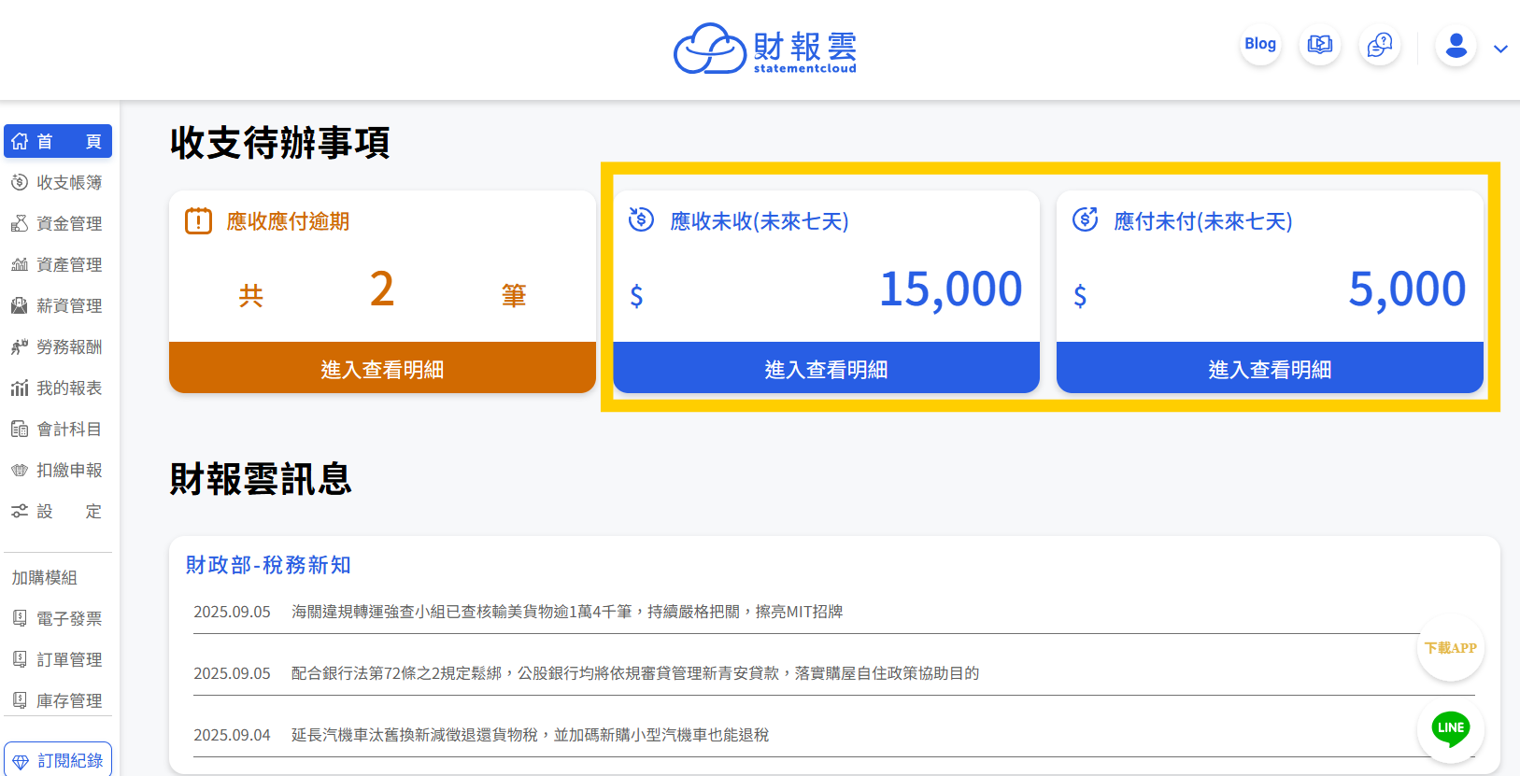Go to 首頁 in the sidebar
The width and height of the screenshot is (1520, 776).
(x=58, y=141)
